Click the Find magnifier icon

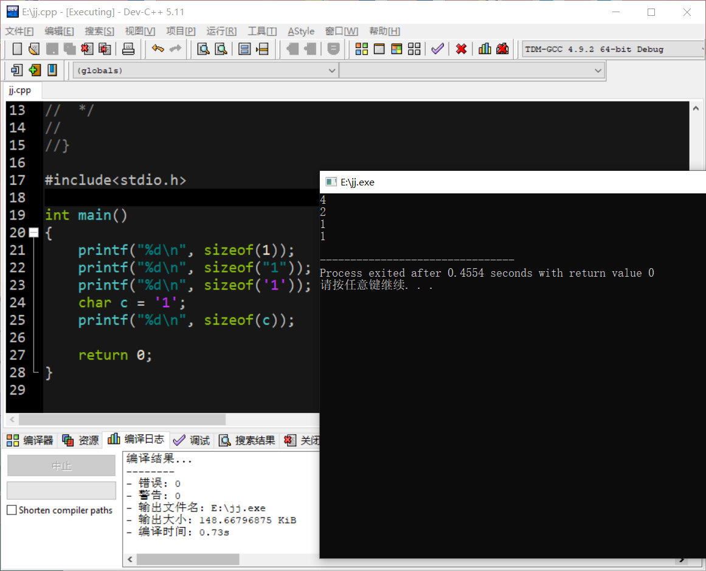tap(204, 49)
